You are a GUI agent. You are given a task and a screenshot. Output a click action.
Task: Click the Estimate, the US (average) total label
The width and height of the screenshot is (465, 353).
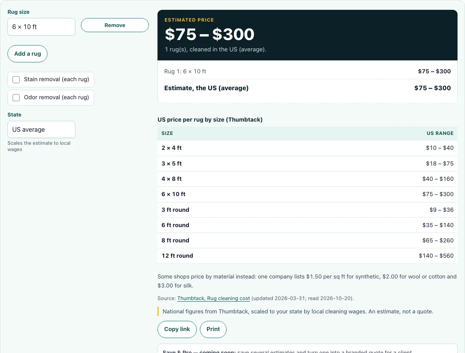click(x=207, y=88)
